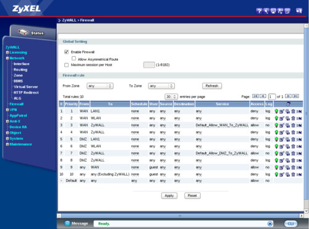
Task: Edit rule 1 WAN to LAN1
Action: [x=282, y=111]
